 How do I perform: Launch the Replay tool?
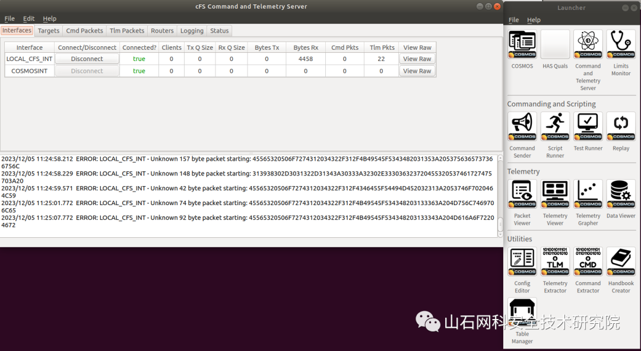point(621,126)
